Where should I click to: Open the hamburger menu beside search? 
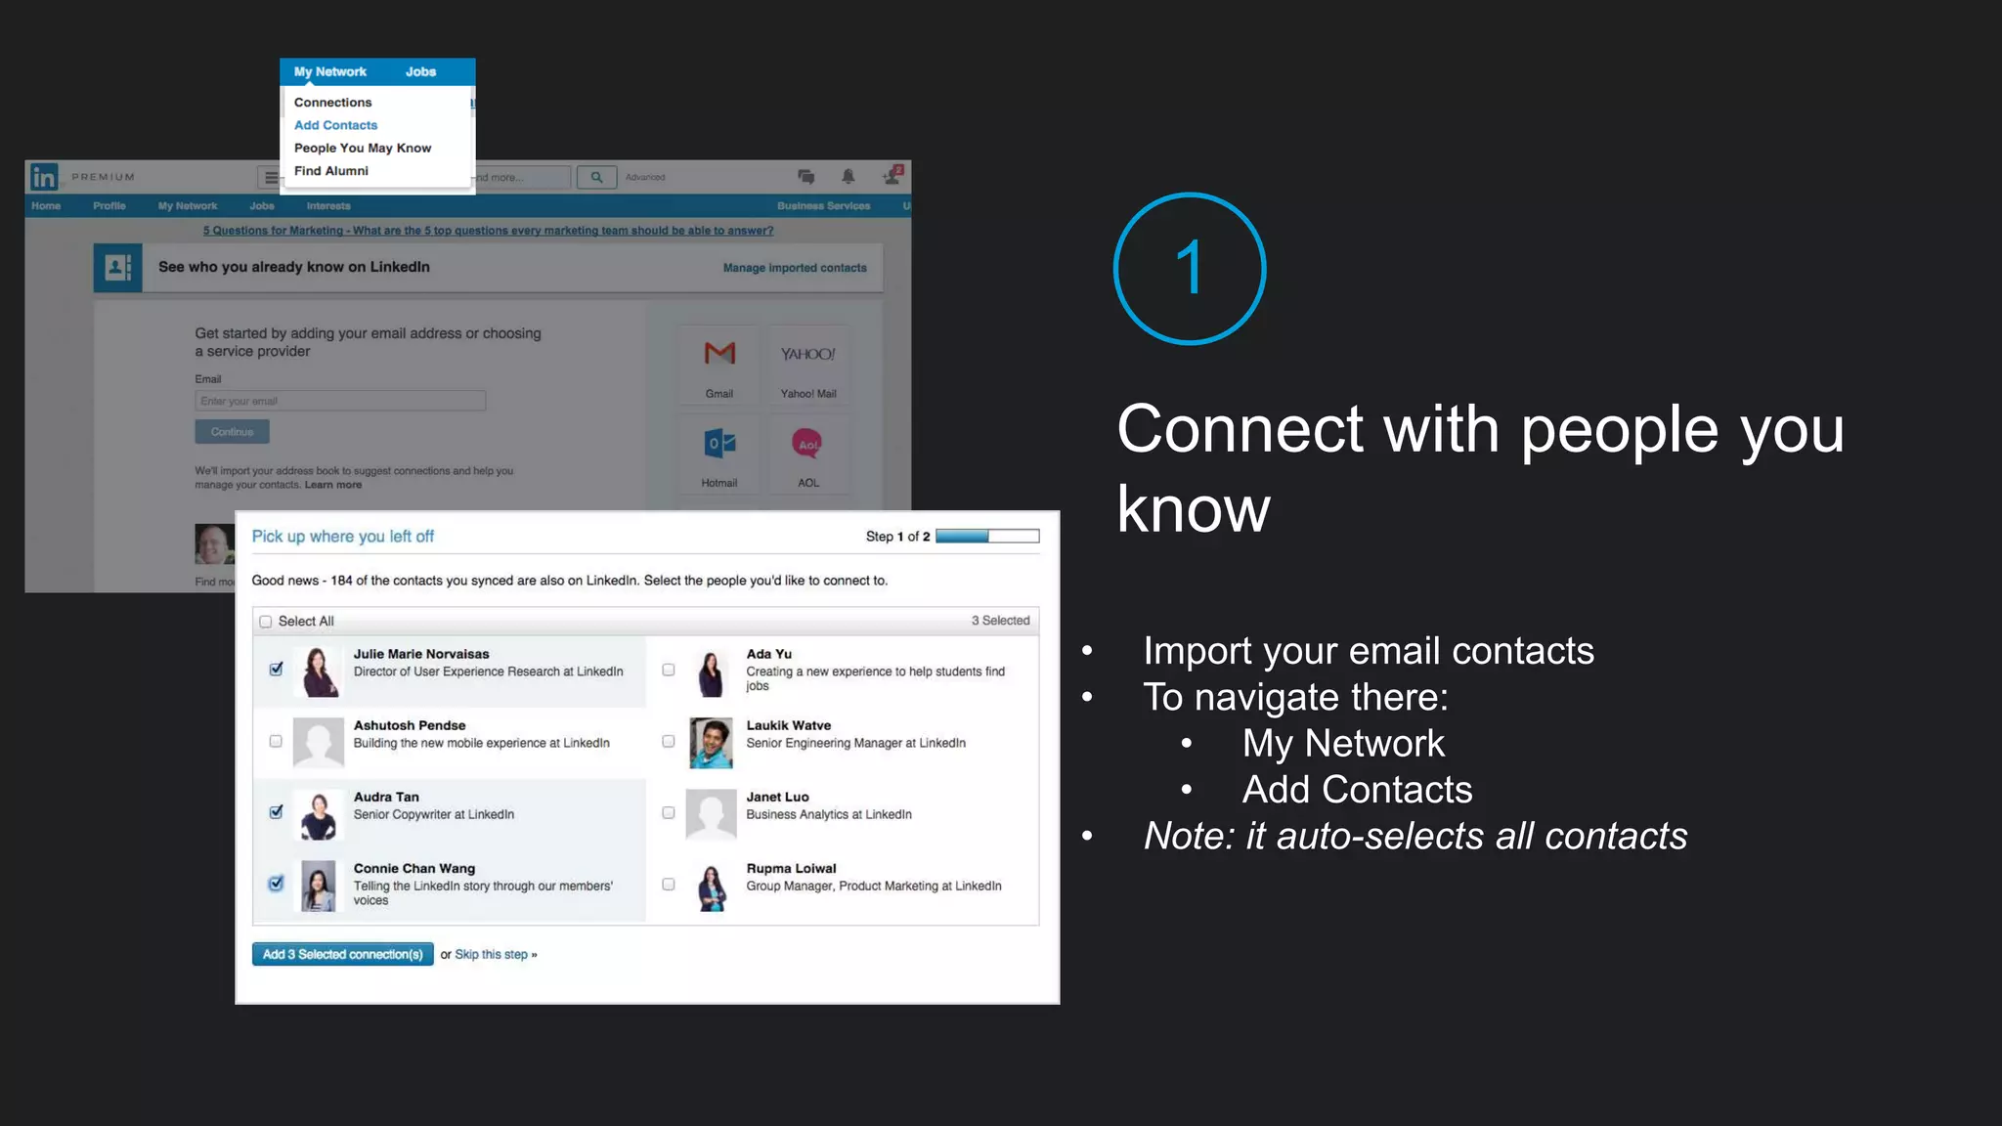click(x=269, y=177)
